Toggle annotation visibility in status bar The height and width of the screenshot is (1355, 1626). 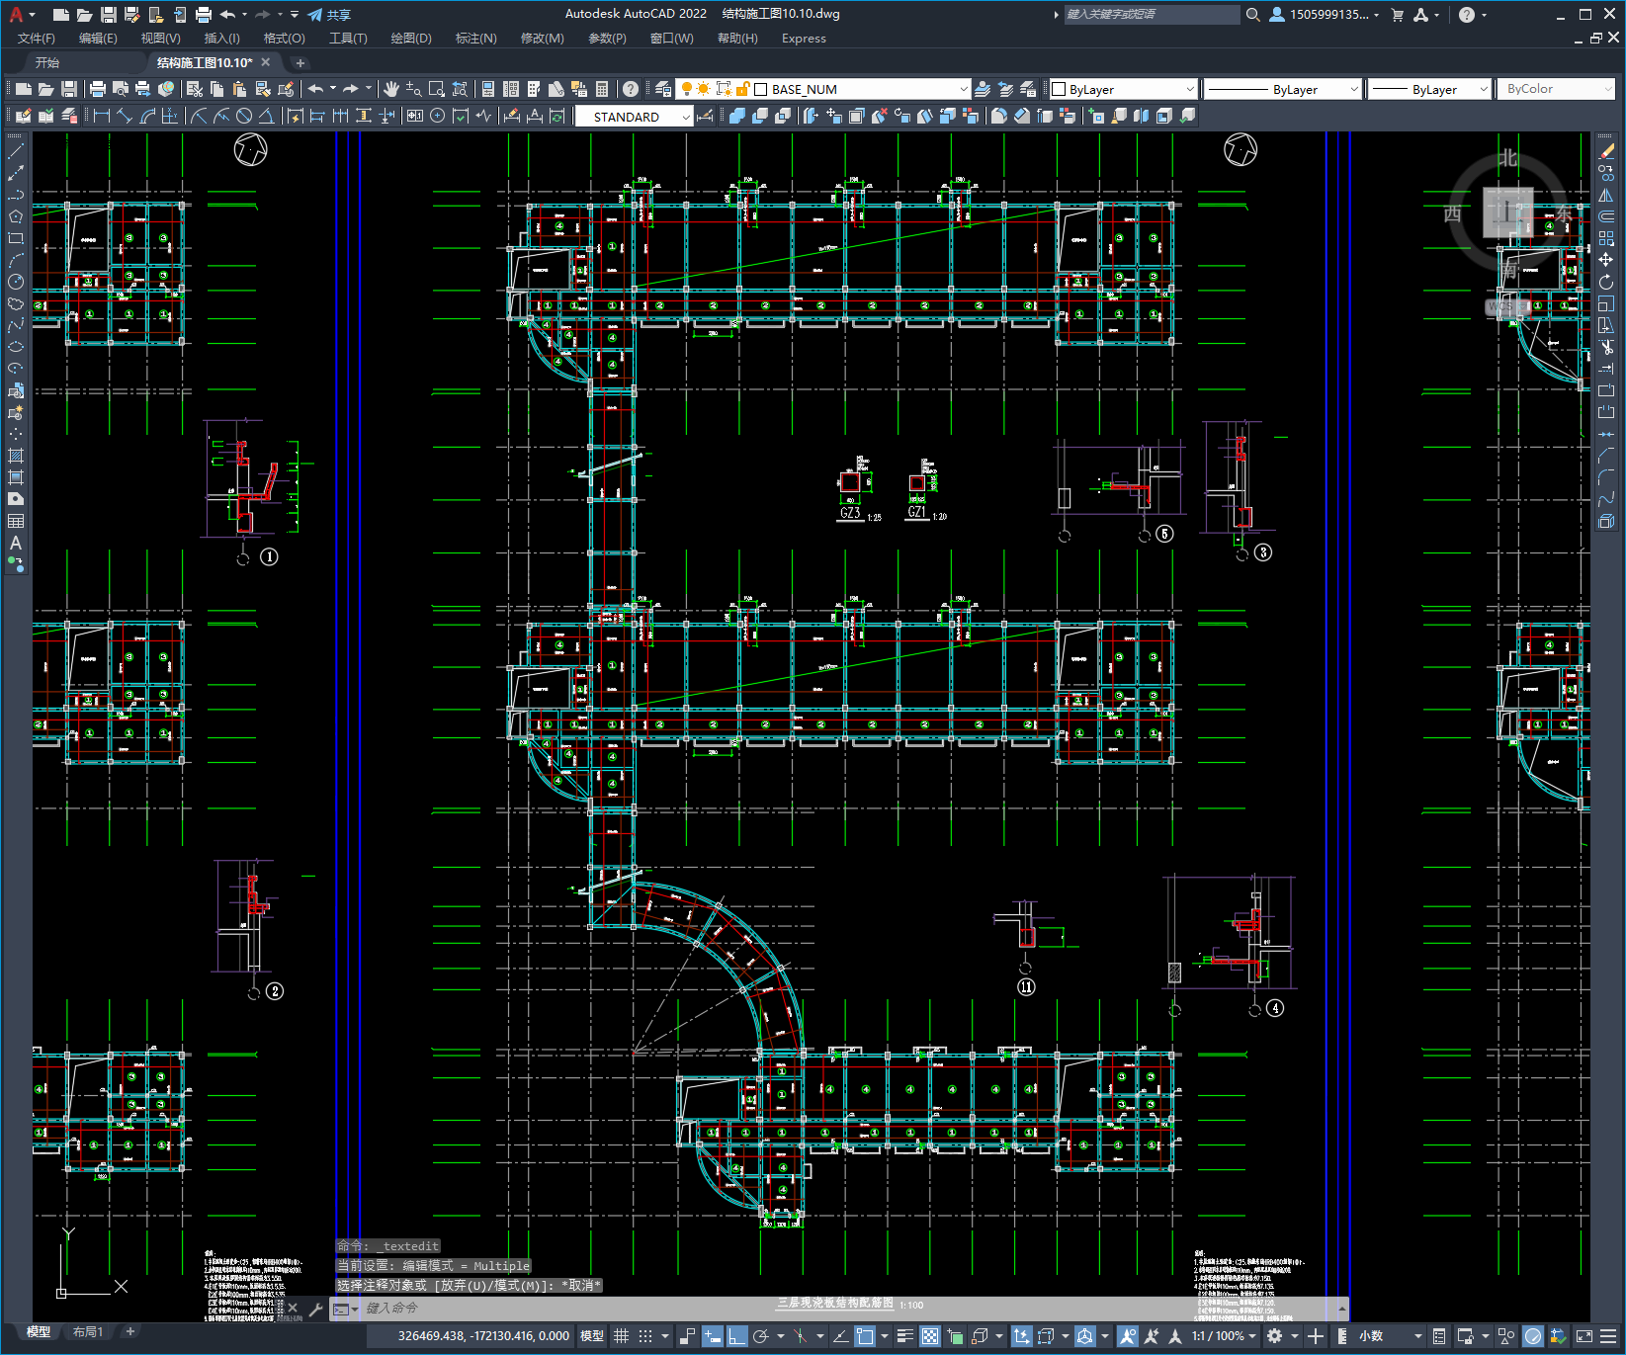[x=1127, y=1336]
